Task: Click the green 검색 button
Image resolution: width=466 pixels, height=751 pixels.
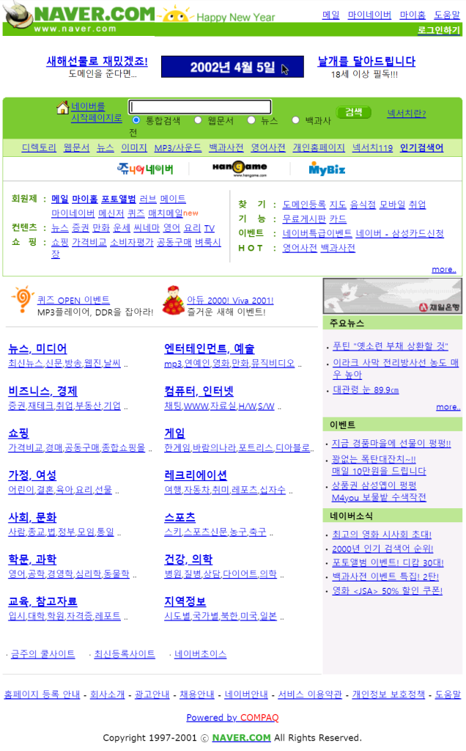Action: click(354, 112)
